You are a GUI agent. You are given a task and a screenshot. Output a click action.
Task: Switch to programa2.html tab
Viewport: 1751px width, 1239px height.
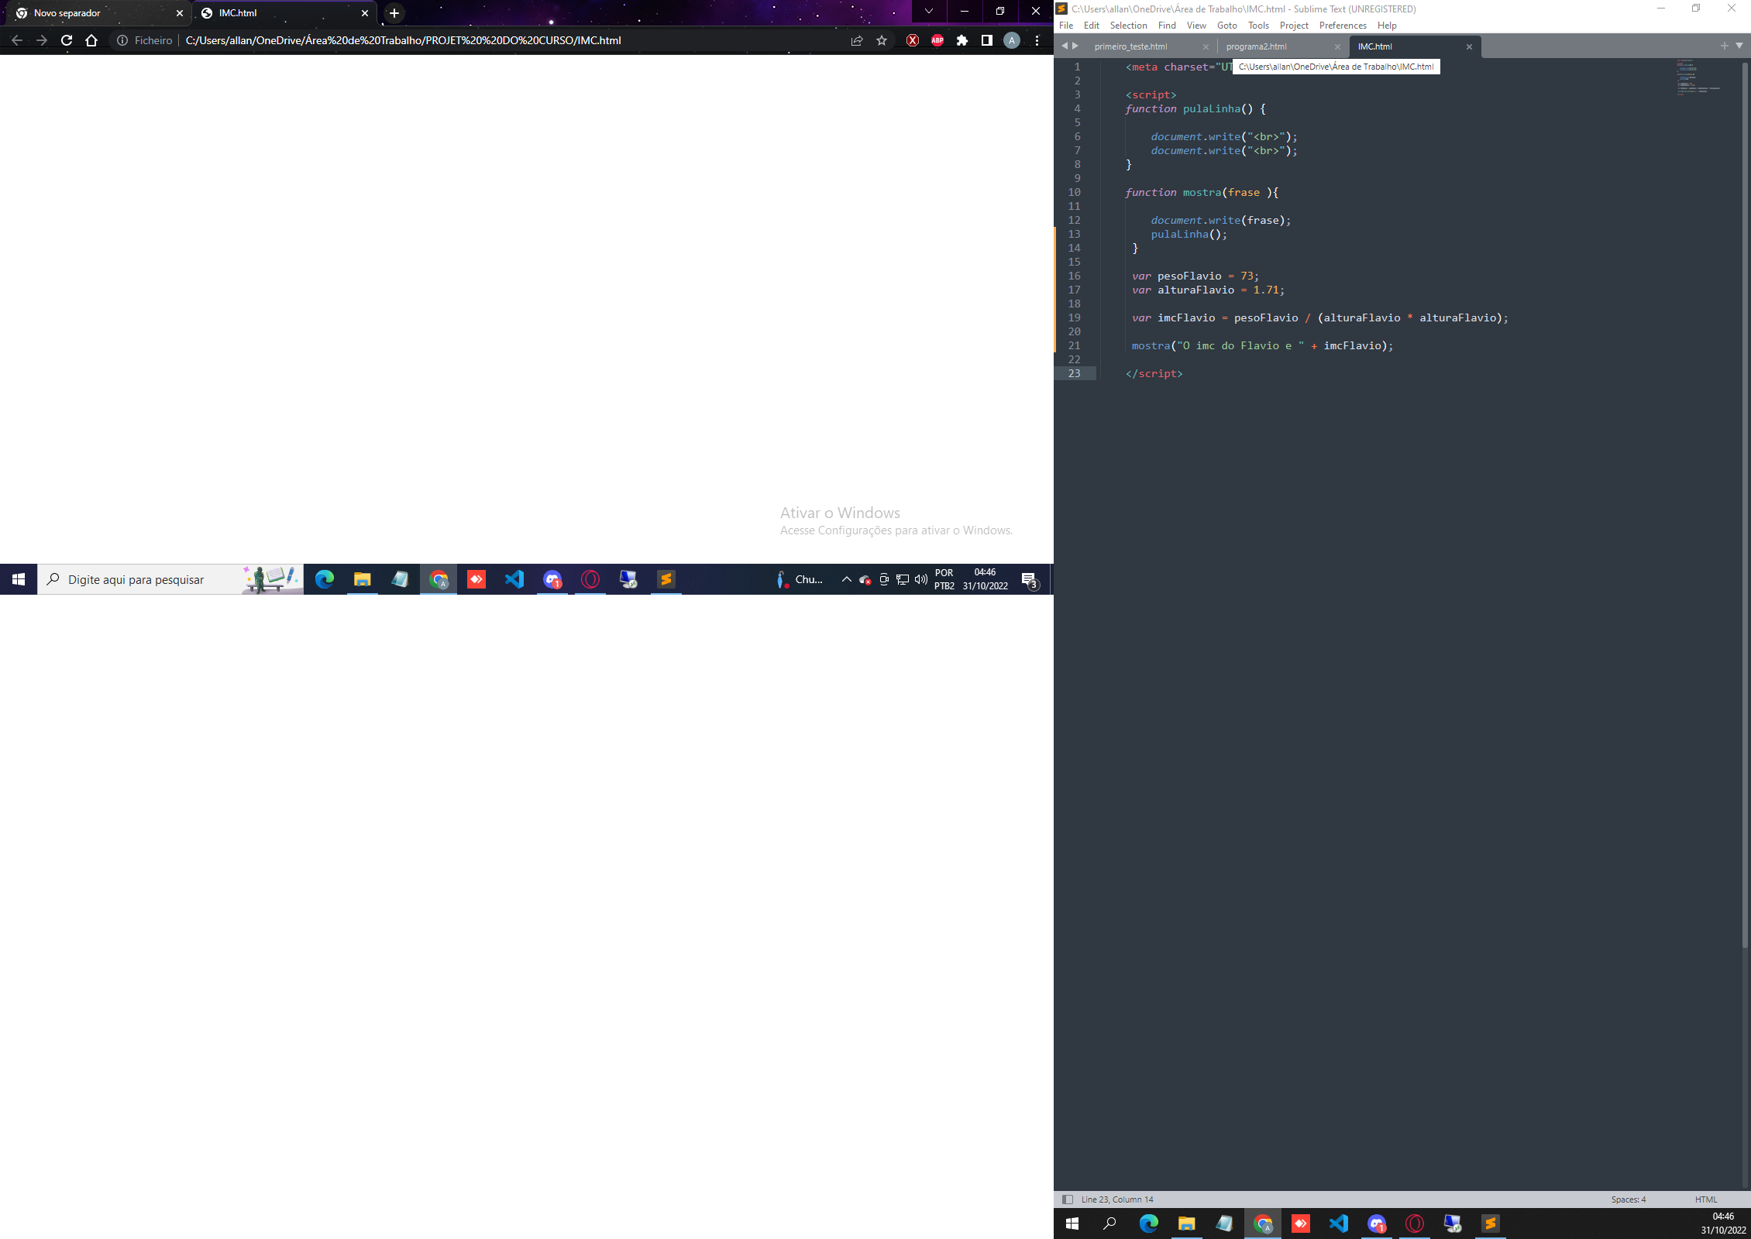[1281, 46]
